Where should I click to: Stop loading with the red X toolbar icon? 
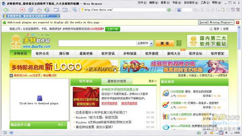coord(22,10)
